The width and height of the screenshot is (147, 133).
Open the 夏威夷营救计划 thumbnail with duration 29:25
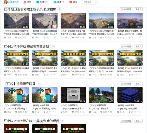(102, 58)
